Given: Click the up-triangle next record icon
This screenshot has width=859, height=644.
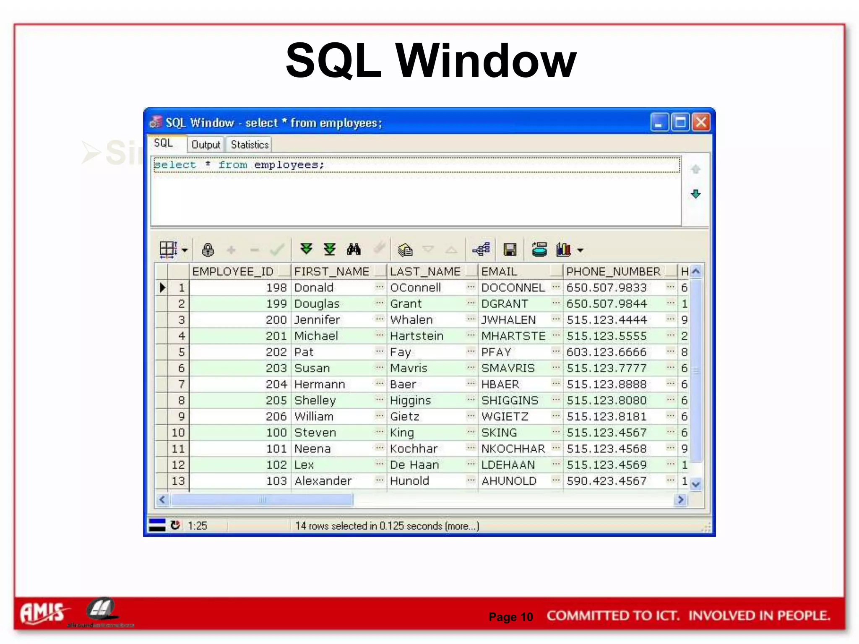Looking at the screenshot, I should [451, 250].
